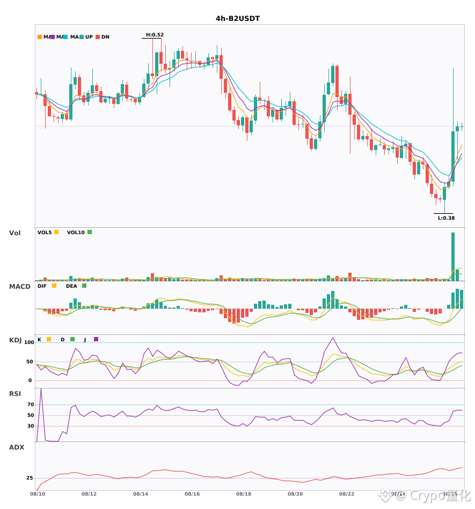
Task: Click the green D legend swatch
Action: [x=72, y=339]
